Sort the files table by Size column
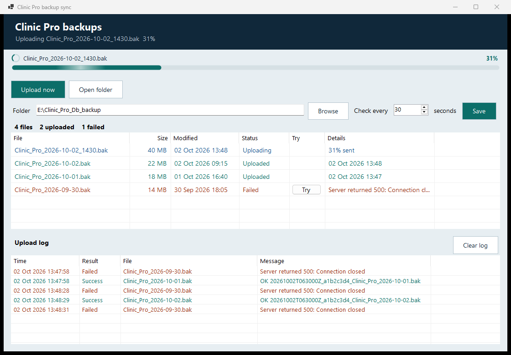This screenshot has width=511, height=355. [x=150, y=138]
